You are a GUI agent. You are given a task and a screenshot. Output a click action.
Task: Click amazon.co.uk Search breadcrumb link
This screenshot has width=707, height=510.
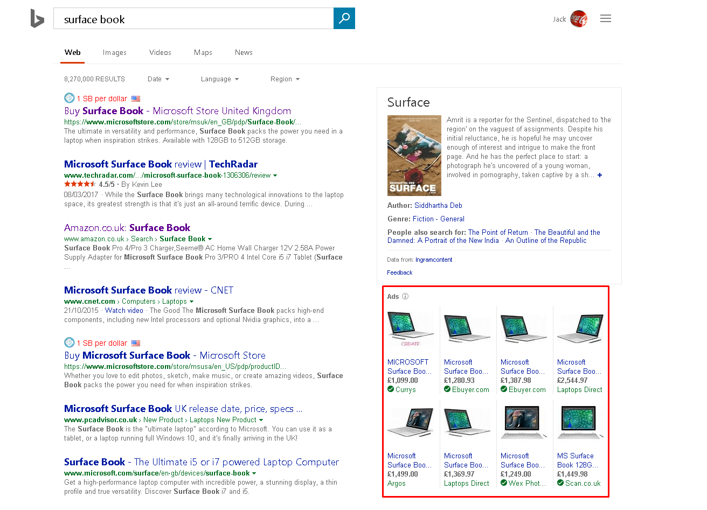[142, 239]
